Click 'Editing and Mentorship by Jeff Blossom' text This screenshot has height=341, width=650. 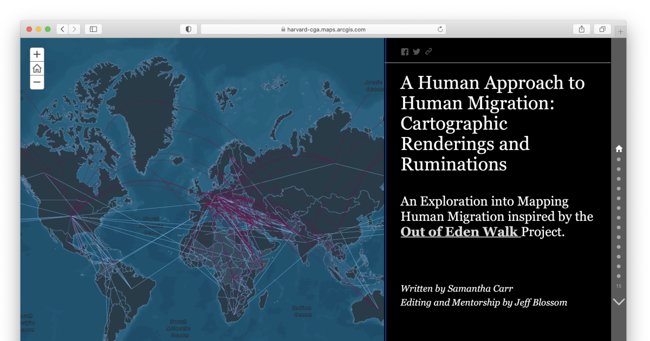click(x=484, y=303)
